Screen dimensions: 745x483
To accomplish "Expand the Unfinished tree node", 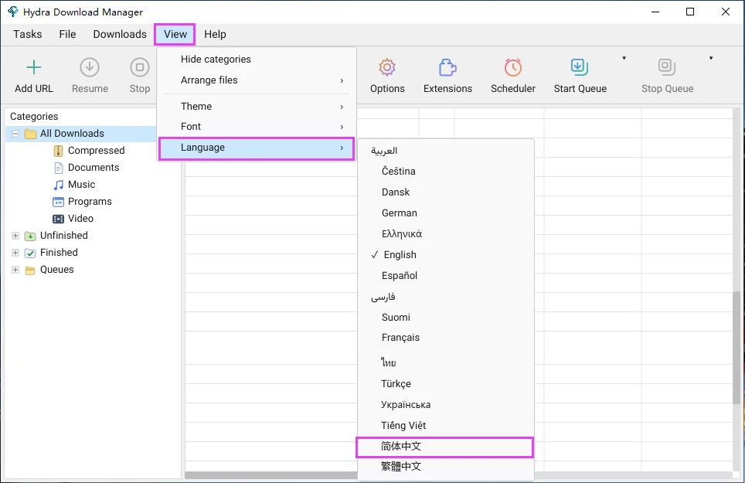I will pos(15,236).
